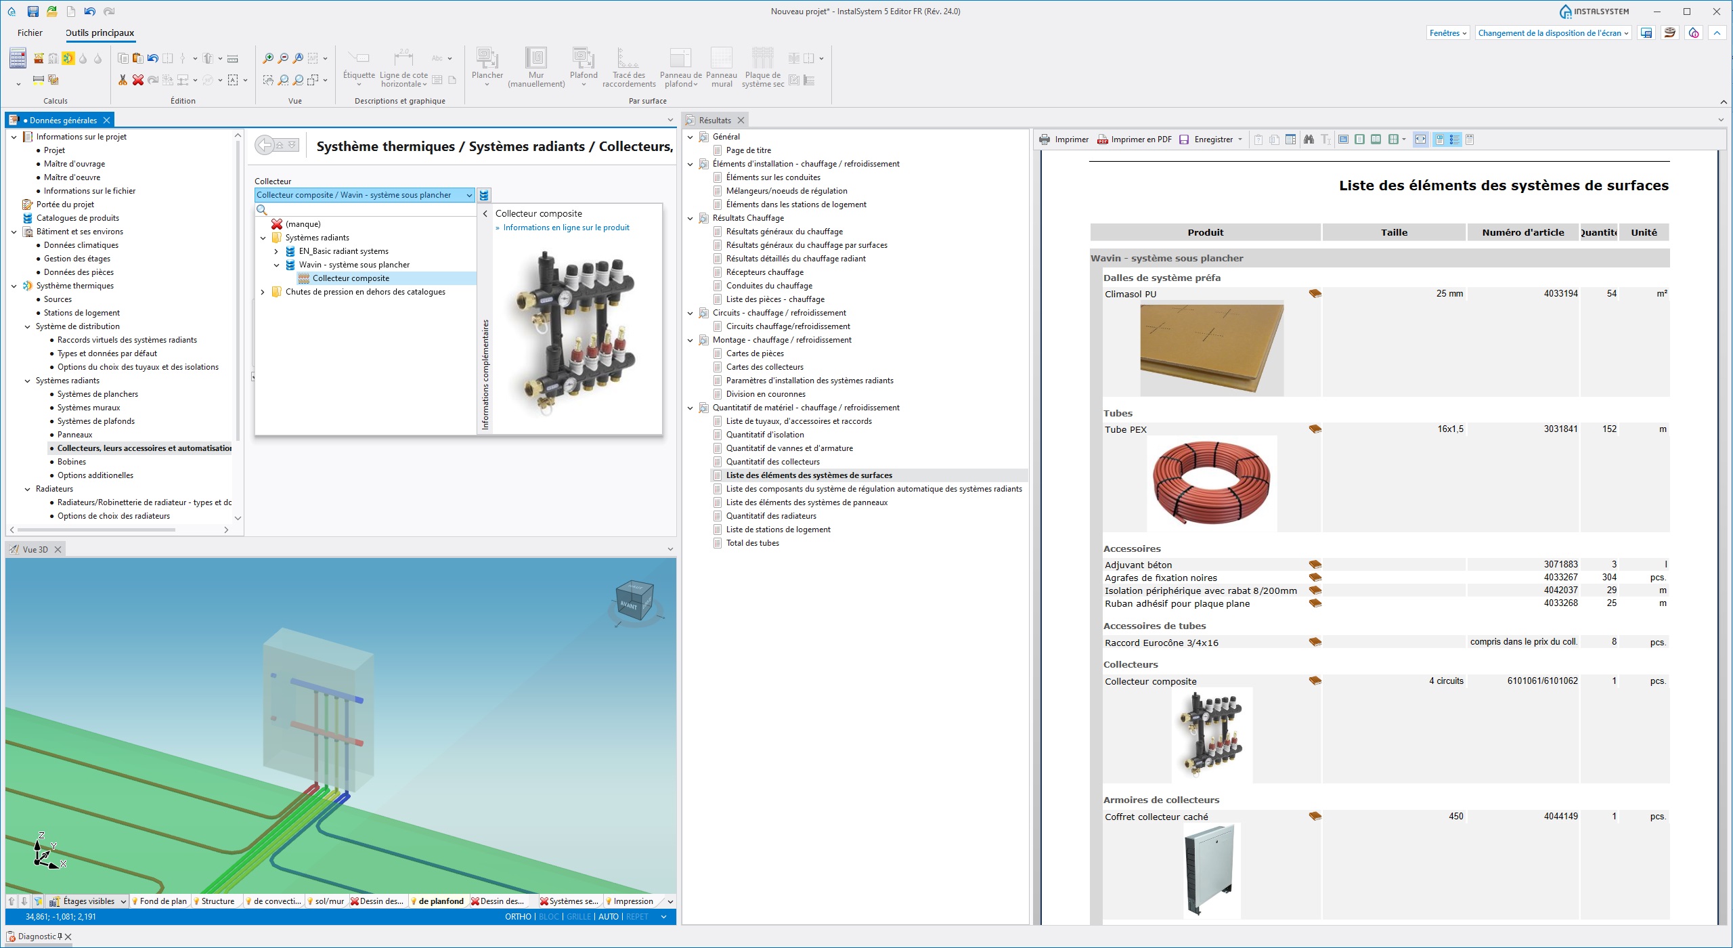Click the book icon next to Coffret collecteur caché

point(1315,816)
